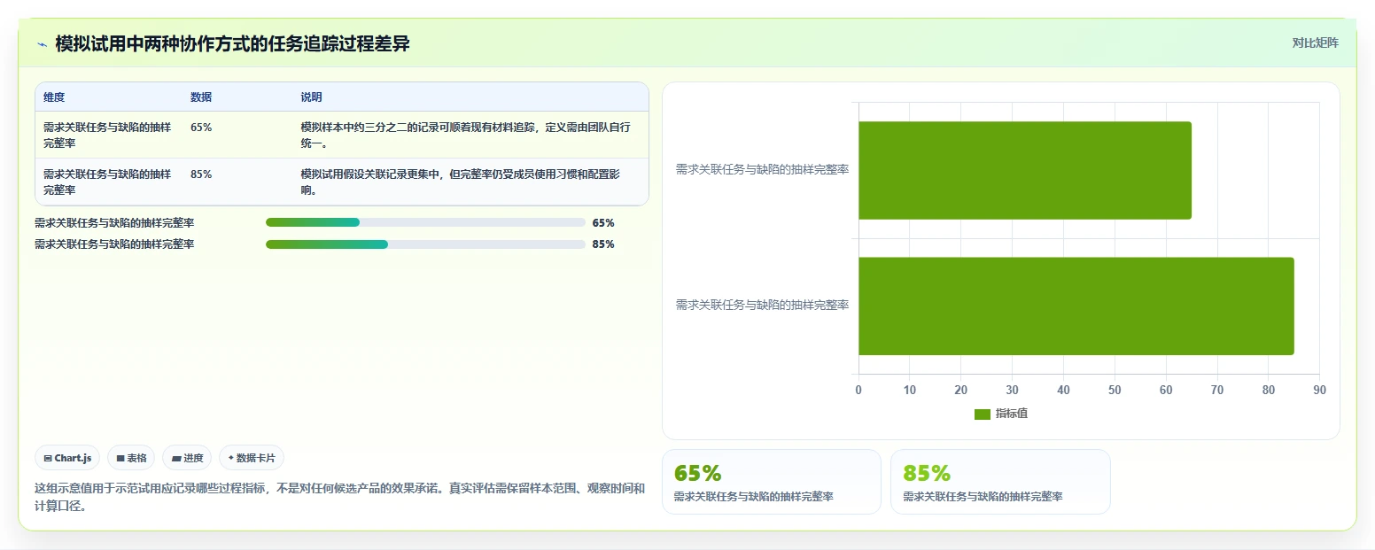Select the 数据卡片 chip

click(x=252, y=458)
